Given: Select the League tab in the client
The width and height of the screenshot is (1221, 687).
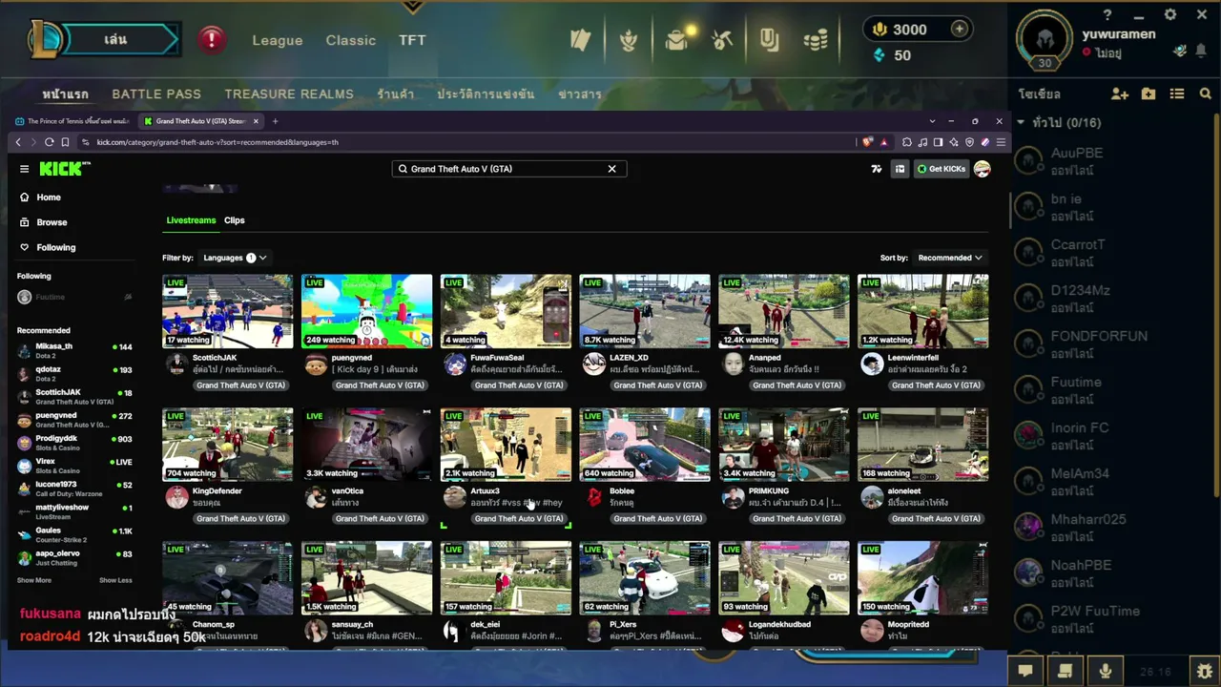Looking at the screenshot, I should pos(278,40).
